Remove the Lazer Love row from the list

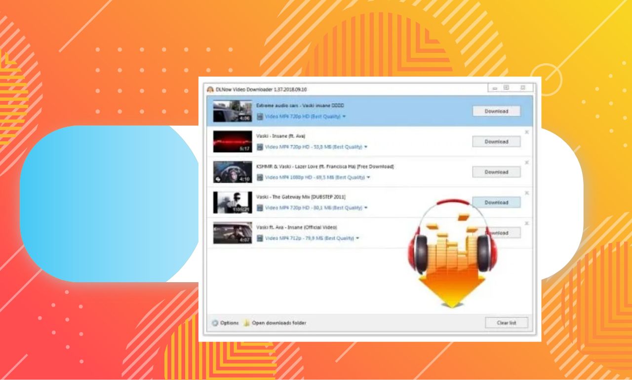point(526,163)
